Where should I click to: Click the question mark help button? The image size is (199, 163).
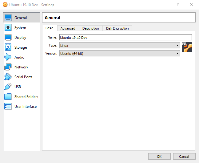178,5
